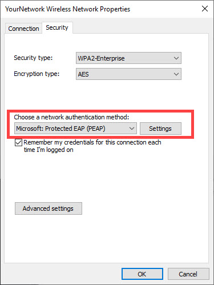
Task: Open the Security type dropdown
Action: tap(128, 58)
